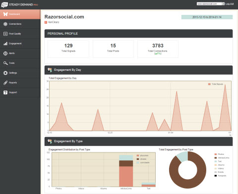This screenshot has width=238, height=194.
Task: Click the Text legend swatch in donut chart
Action: click(x=216, y=161)
